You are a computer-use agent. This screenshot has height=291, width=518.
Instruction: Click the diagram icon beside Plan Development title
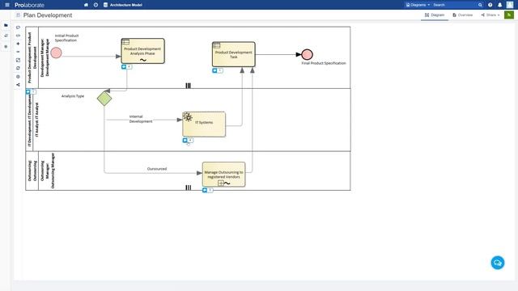(x=18, y=15)
